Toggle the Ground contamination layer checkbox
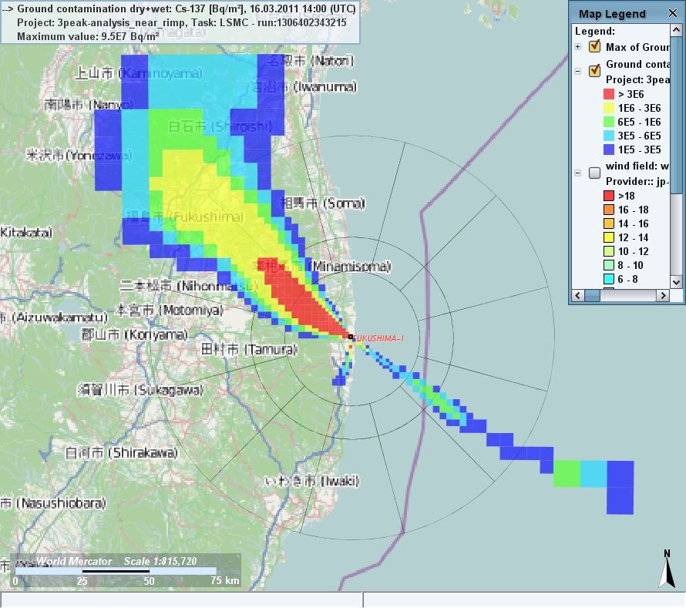The width and height of the screenshot is (686, 608). pyautogui.click(x=594, y=70)
